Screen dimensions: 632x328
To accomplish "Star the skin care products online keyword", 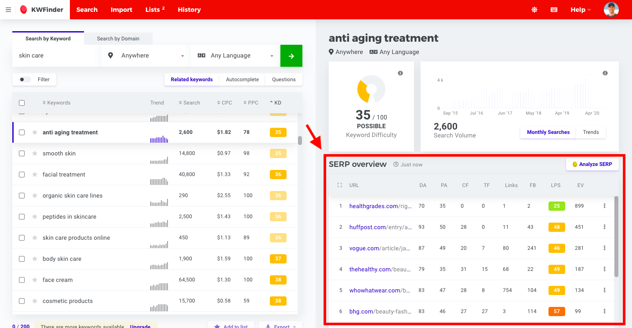I will coord(35,238).
